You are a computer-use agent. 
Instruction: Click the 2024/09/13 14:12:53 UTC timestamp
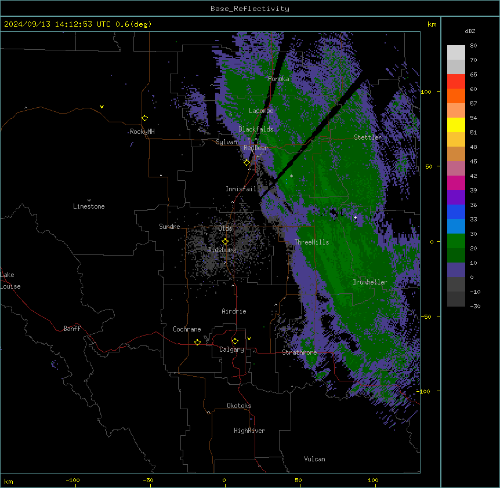click(x=57, y=24)
